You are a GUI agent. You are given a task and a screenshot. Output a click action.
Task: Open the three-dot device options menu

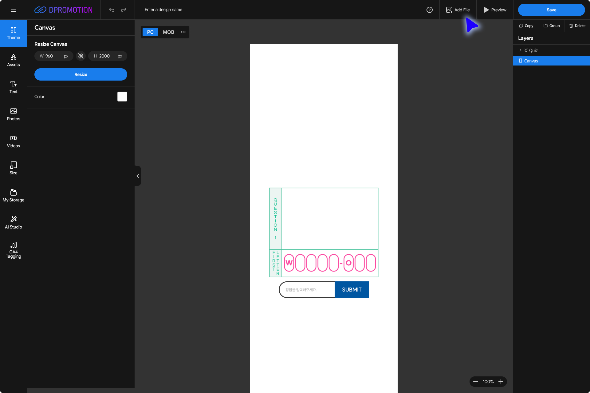(x=183, y=32)
